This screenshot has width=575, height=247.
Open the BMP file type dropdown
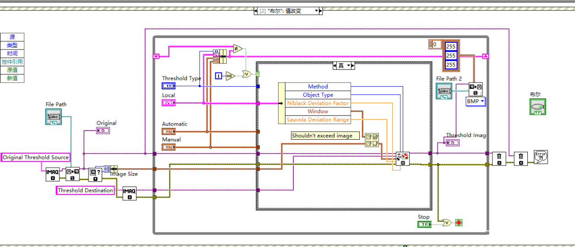[x=475, y=101]
